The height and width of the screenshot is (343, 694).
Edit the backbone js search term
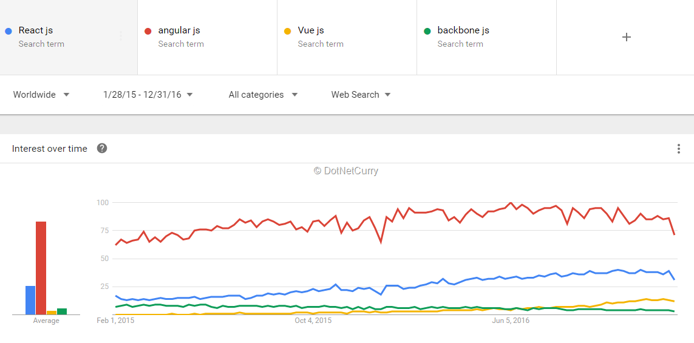[463, 30]
